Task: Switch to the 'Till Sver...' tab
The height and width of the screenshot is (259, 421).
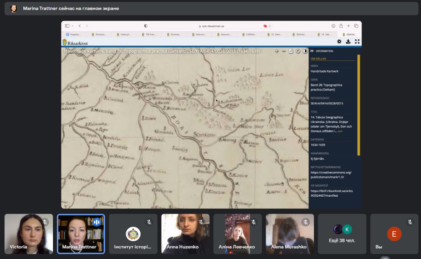Action: click(x=149, y=34)
